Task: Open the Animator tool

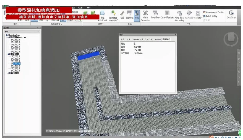Action: point(189,15)
